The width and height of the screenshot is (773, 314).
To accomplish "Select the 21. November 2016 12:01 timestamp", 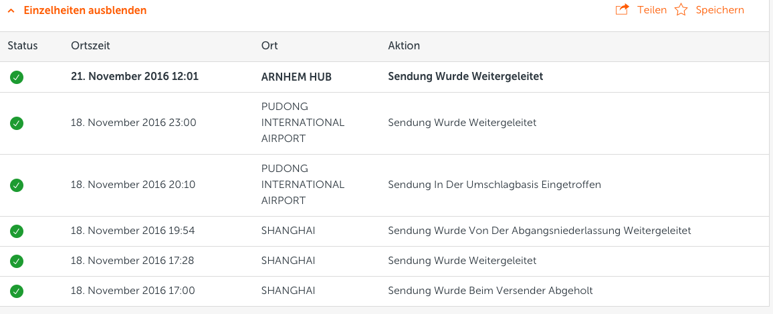I will click(x=134, y=77).
